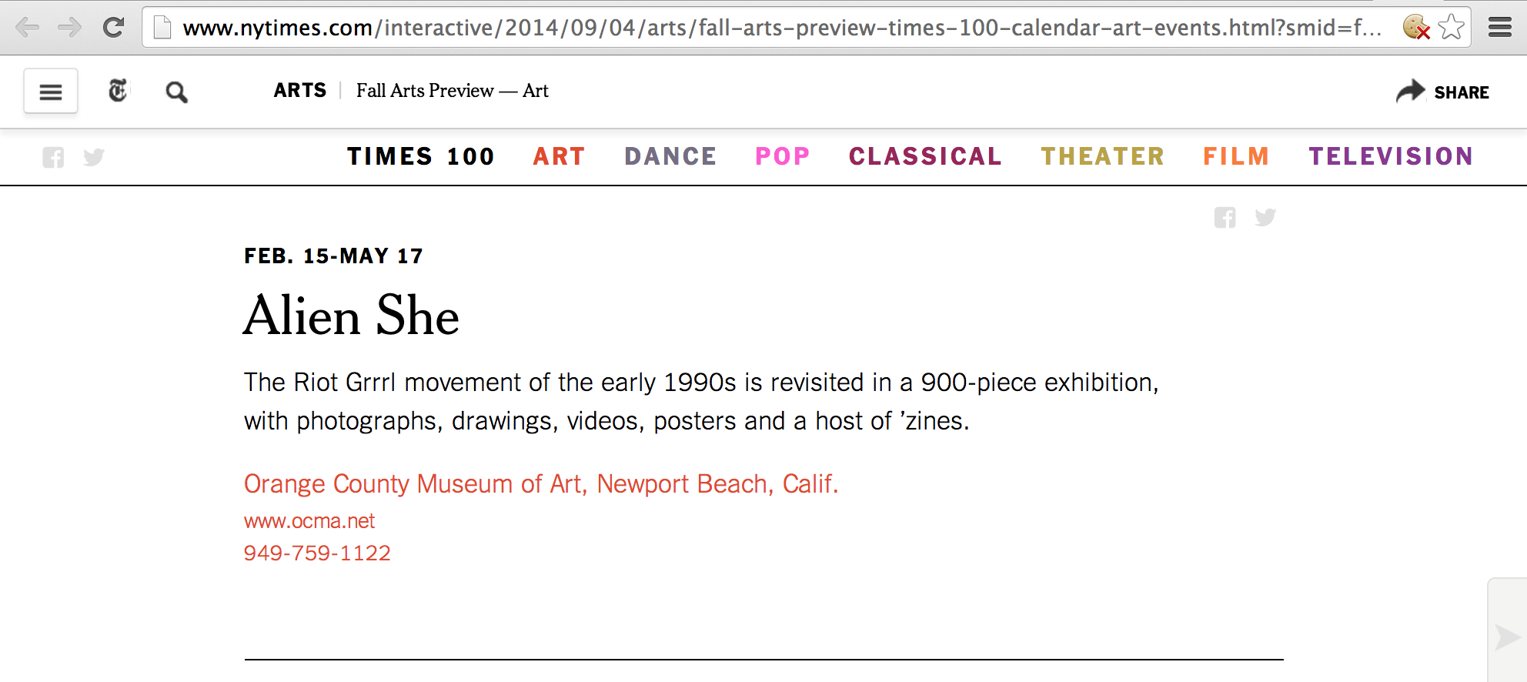Bookmark this page with the star
The height and width of the screenshot is (682, 1527).
pos(1451,28)
